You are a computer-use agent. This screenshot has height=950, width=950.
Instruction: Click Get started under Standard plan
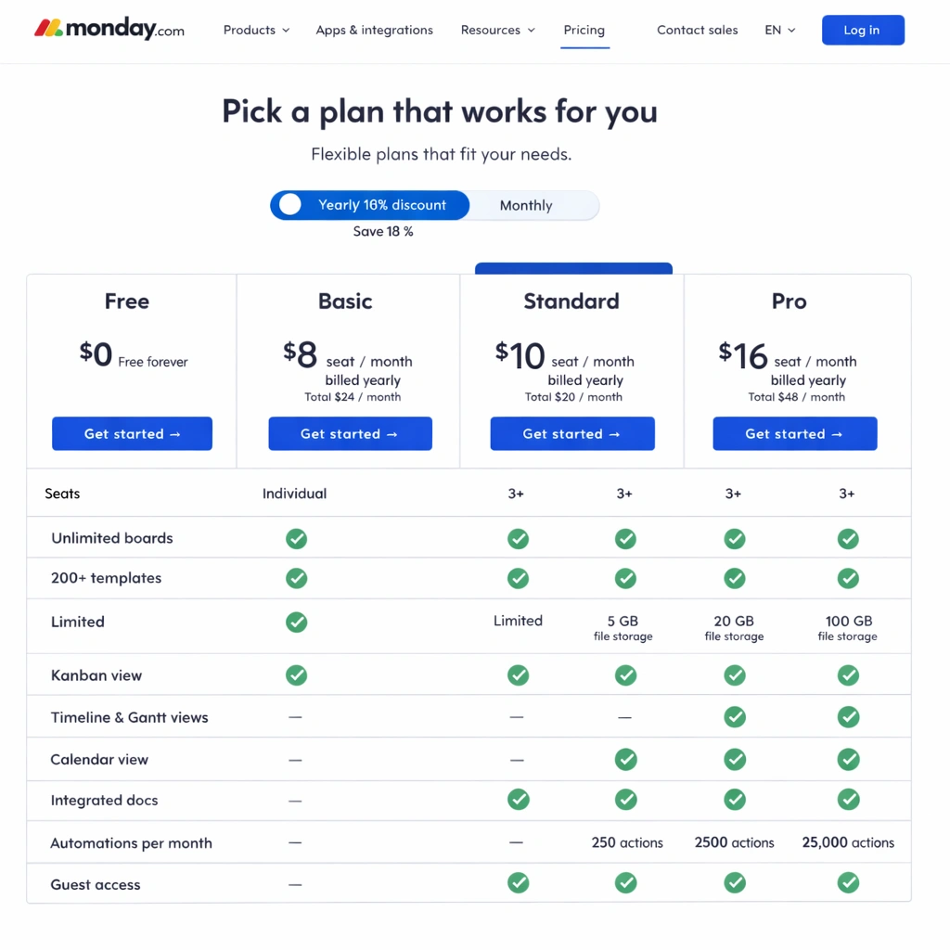pos(572,434)
